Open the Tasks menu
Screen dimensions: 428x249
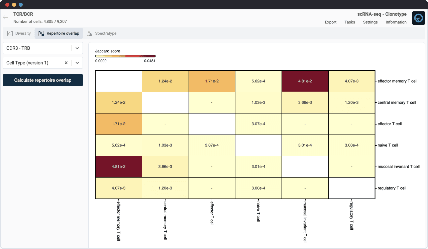(x=350, y=22)
